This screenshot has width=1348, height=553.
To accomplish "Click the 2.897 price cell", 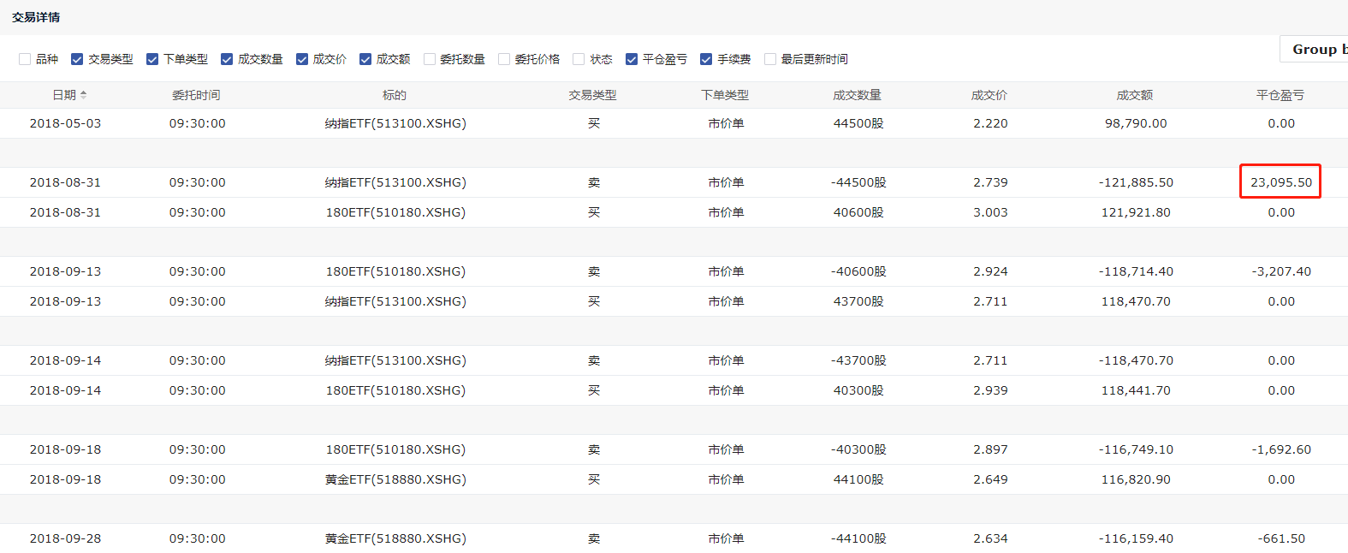I will coord(990,449).
